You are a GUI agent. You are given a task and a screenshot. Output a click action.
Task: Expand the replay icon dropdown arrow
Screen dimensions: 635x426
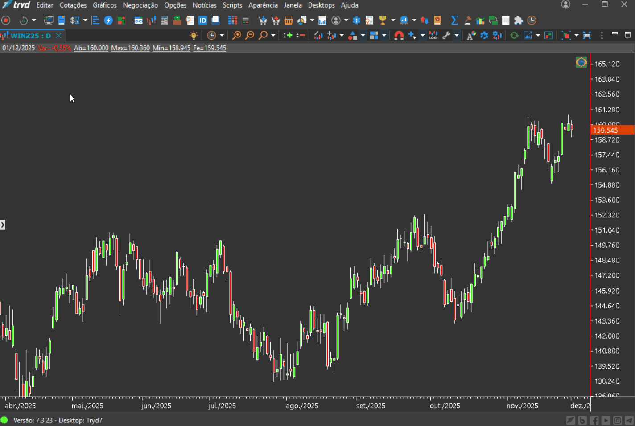tap(34, 20)
